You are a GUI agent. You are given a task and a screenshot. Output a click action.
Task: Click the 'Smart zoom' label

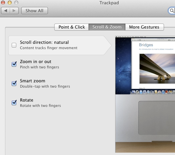pyautogui.click(x=33, y=81)
